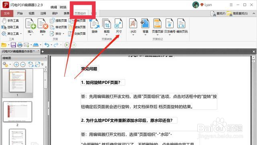The image size is (257, 145).
Task: Open the dropdown arrow next to 拆分
Action: pos(63,34)
